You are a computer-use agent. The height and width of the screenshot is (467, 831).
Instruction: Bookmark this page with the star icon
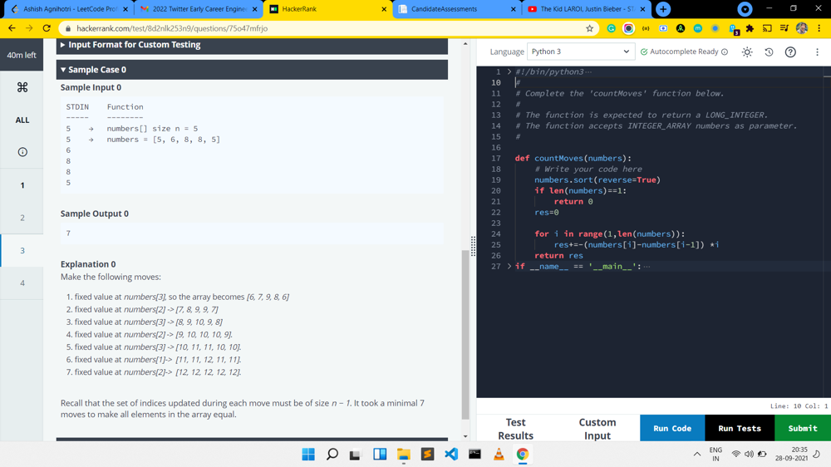(589, 28)
